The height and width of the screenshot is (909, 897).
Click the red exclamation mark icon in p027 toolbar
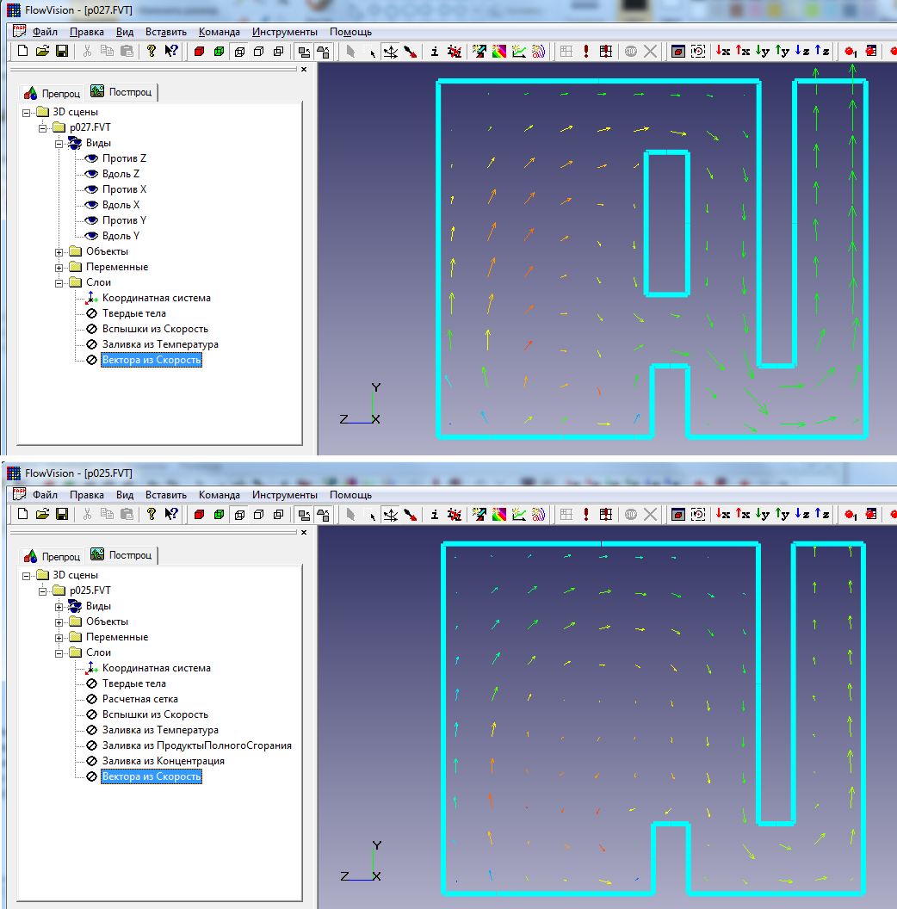tap(586, 52)
